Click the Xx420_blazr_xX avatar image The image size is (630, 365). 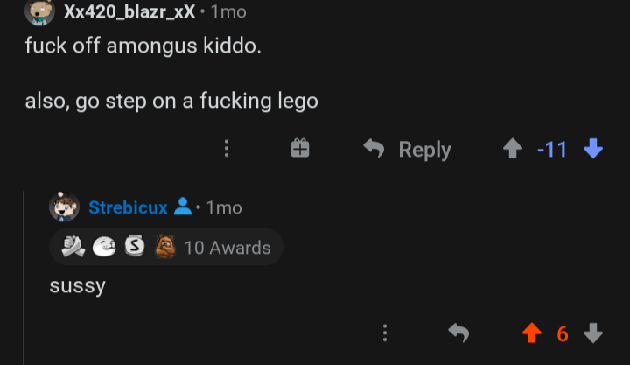click(38, 11)
